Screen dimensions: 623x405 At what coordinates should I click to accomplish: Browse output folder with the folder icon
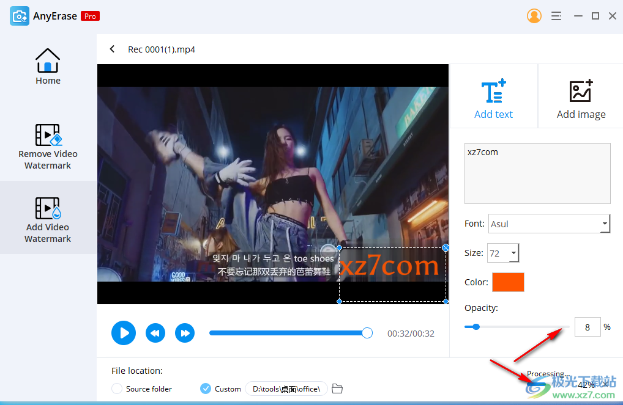(x=337, y=389)
